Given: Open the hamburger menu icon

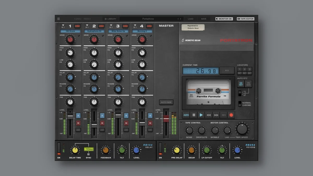Looking at the screenshot, I should click(x=58, y=19).
